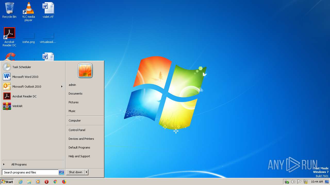
Task: Click the search magnifier button
Action: point(61,172)
